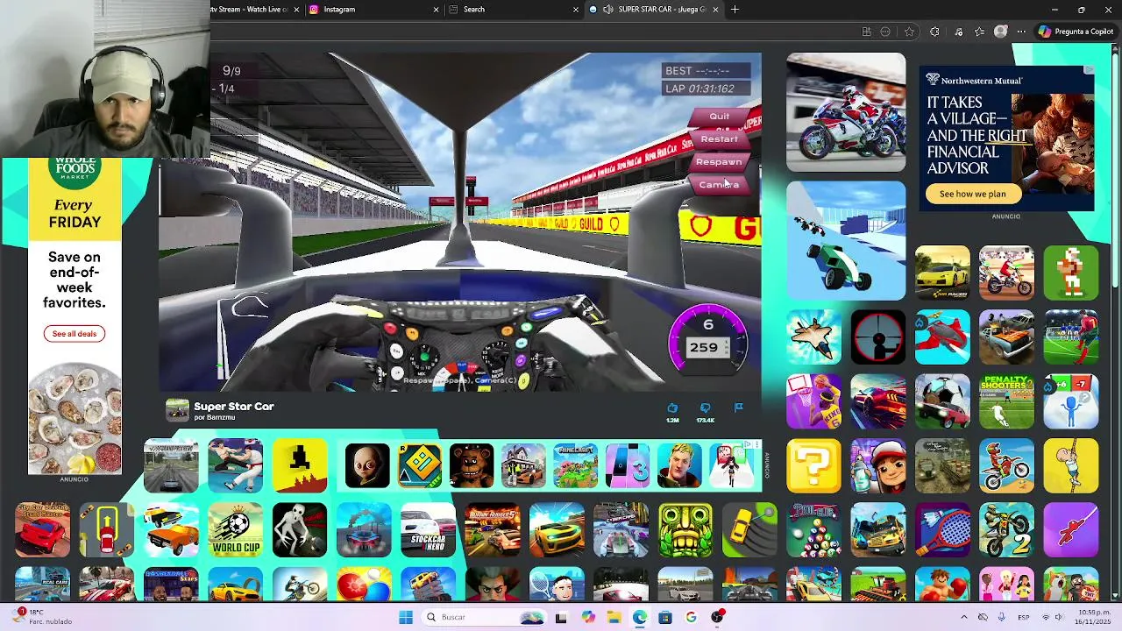Open the Google app in the taskbar

pyautogui.click(x=691, y=617)
